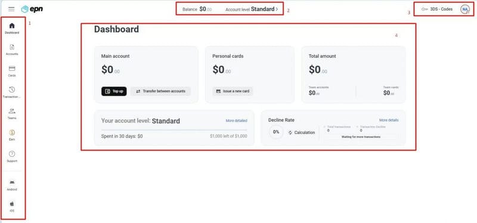Click the Top up button

coord(114,91)
